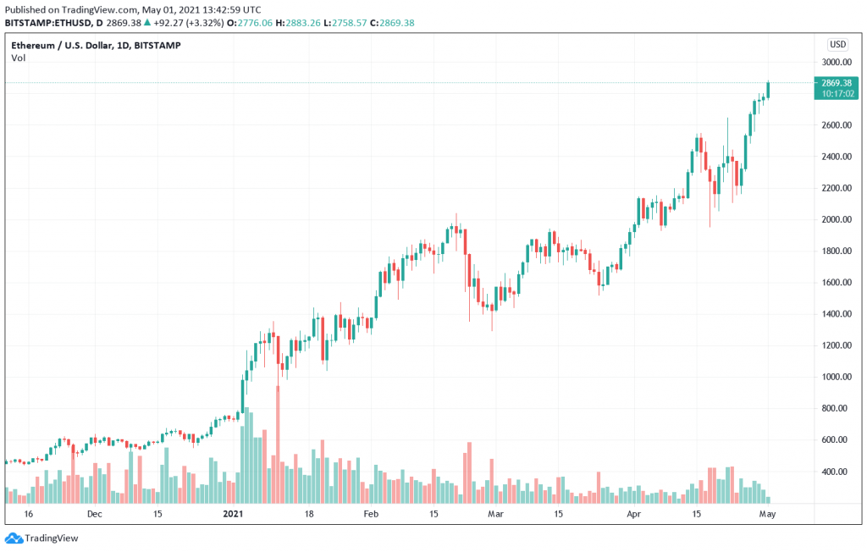Select the Vol indicator label
Viewport: 867px width, 552px height.
pyautogui.click(x=19, y=58)
